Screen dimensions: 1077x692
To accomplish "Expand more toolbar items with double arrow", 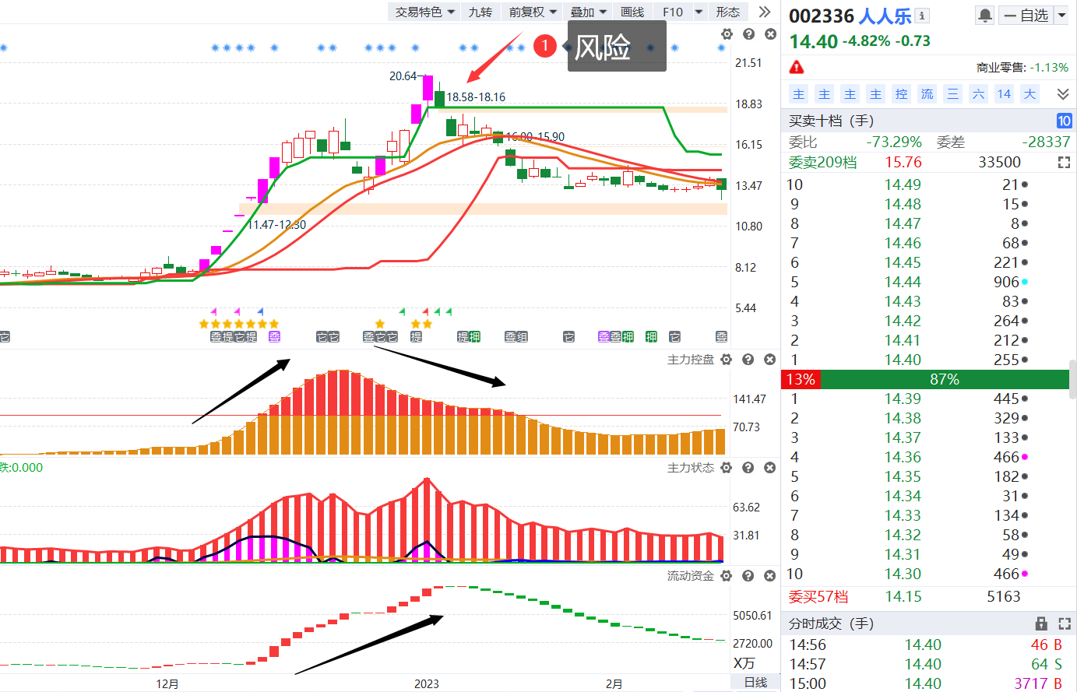I will [x=765, y=12].
